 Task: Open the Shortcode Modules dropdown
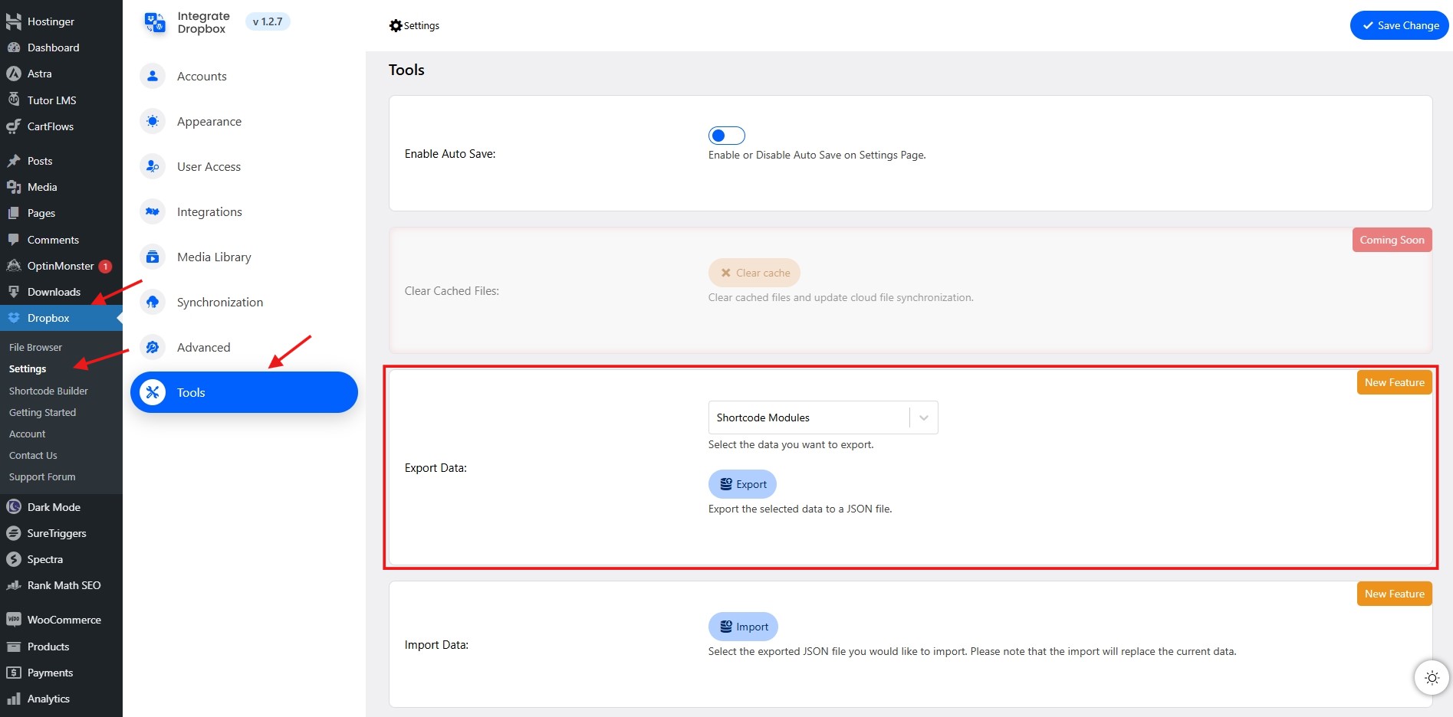823,417
